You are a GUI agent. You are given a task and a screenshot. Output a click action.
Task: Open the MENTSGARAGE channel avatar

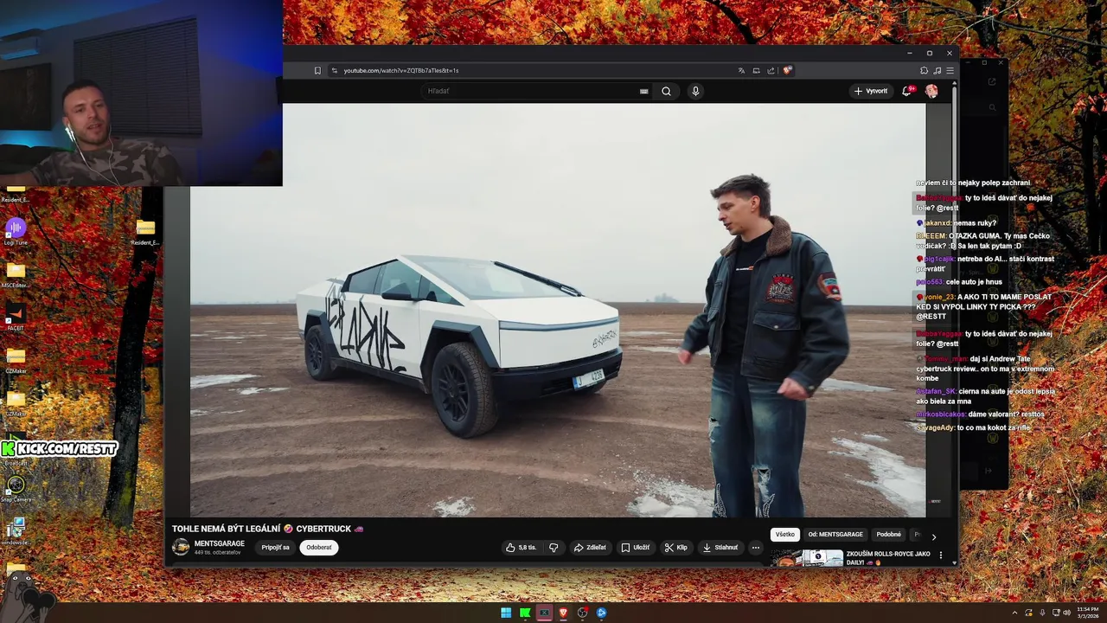click(181, 547)
